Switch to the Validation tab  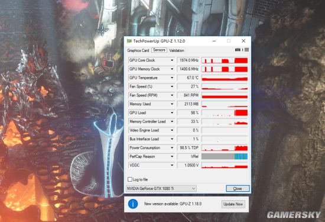point(177,50)
